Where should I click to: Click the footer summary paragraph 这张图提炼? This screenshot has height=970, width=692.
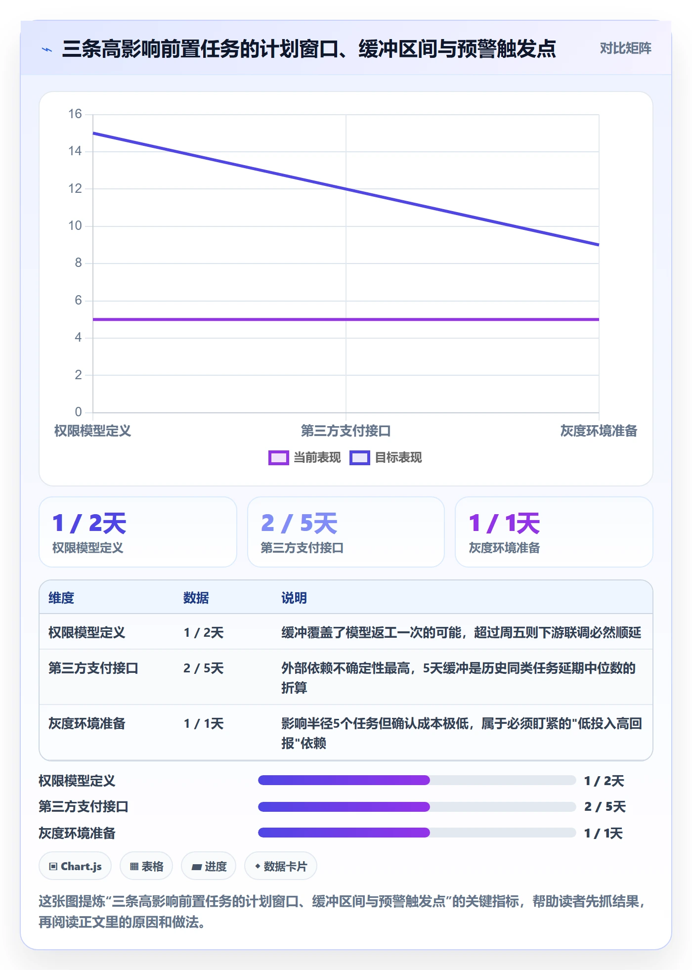coord(343,912)
